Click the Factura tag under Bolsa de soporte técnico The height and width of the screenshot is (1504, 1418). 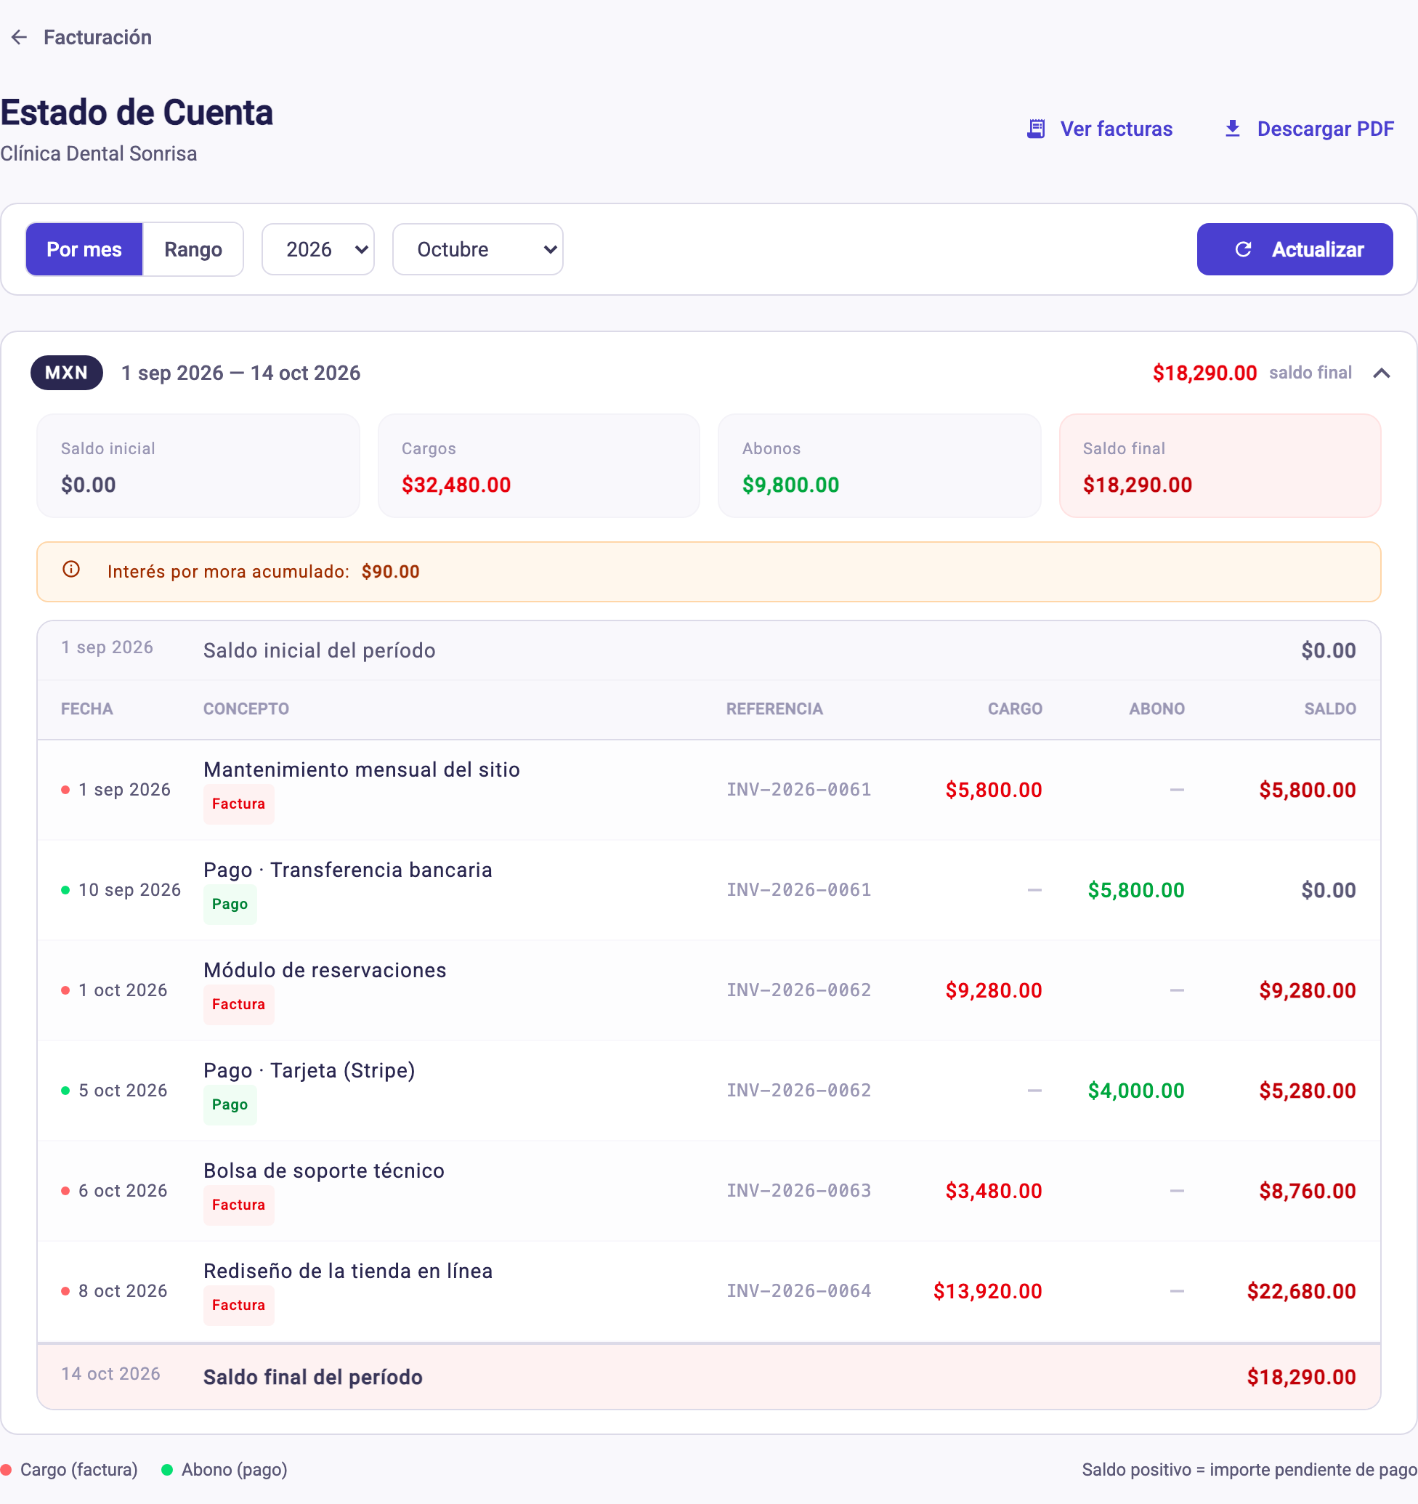click(x=238, y=1205)
